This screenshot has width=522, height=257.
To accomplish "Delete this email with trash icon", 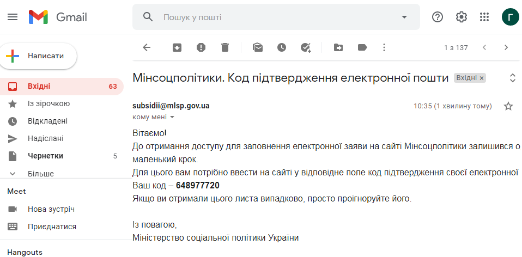I will point(225,47).
